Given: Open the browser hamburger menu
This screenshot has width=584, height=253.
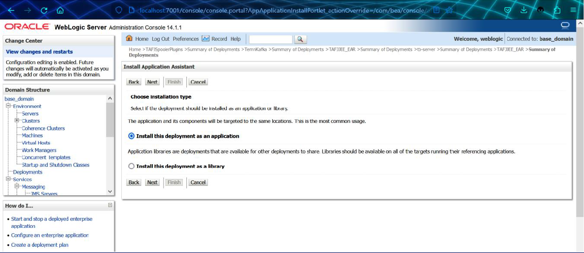Looking at the screenshot, I should [573, 10].
